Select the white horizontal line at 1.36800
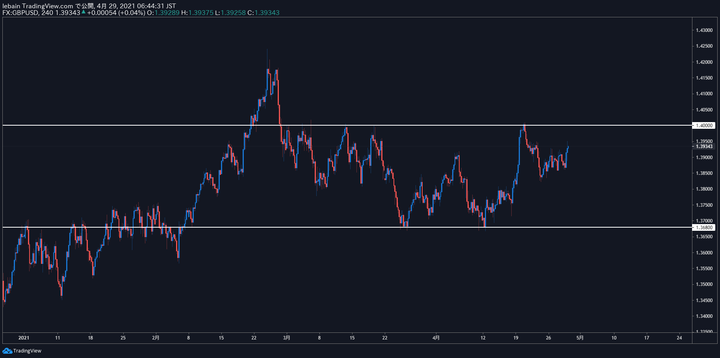This screenshot has width=720, height=358. tap(347, 227)
